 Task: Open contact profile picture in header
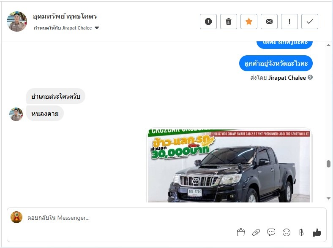coord(17,22)
